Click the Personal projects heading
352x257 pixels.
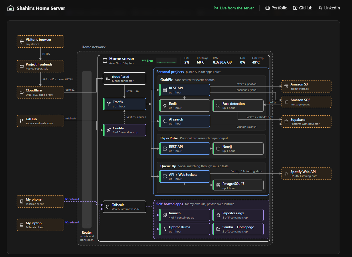tap(170, 72)
